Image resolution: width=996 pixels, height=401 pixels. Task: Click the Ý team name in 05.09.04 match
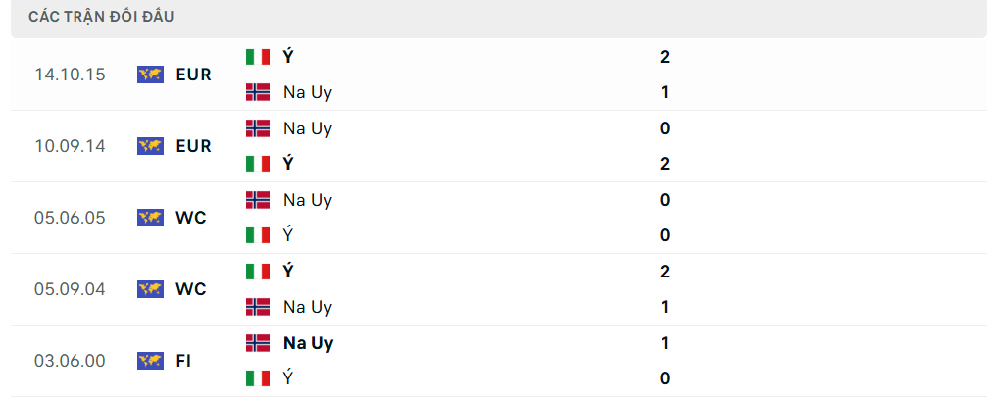288,272
